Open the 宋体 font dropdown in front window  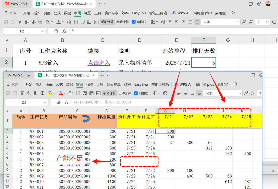(x=240, y=93)
